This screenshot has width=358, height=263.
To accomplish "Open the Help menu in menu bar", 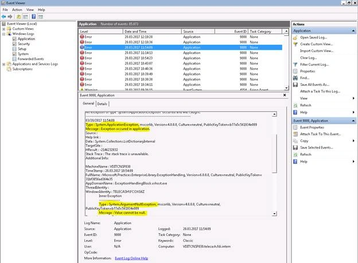I will 41,10.
